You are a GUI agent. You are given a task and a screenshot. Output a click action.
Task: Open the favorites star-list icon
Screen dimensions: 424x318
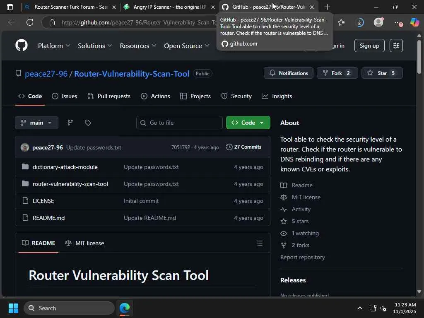[x=341, y=22]
